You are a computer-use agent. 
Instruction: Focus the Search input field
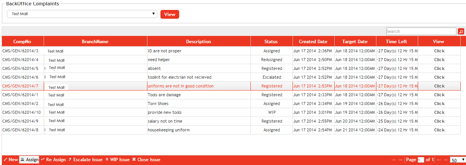[x=421, y=31]
